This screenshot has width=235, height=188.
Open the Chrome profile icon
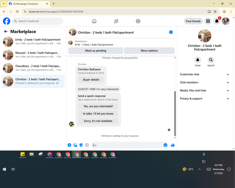pyautogui.click(x=224, y=12)
